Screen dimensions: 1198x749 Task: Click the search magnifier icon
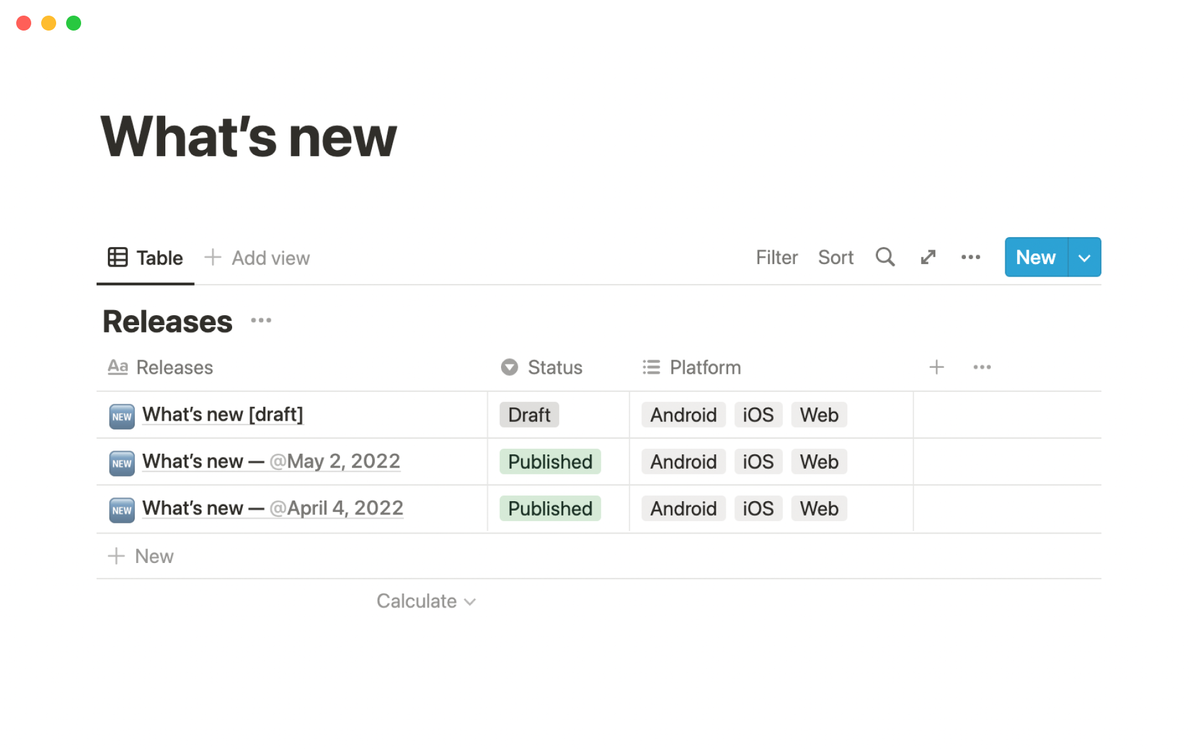[x=885, y=257]
